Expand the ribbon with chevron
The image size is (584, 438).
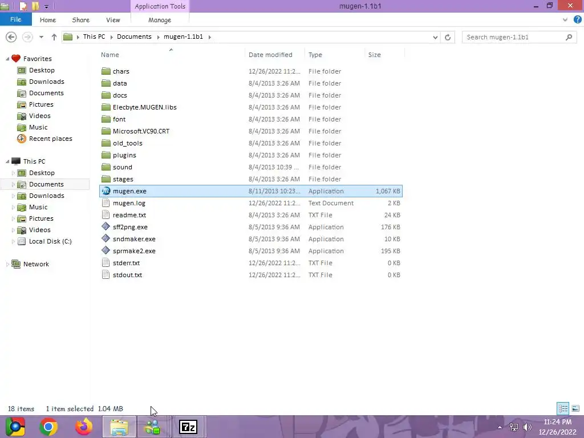(565, 19)
